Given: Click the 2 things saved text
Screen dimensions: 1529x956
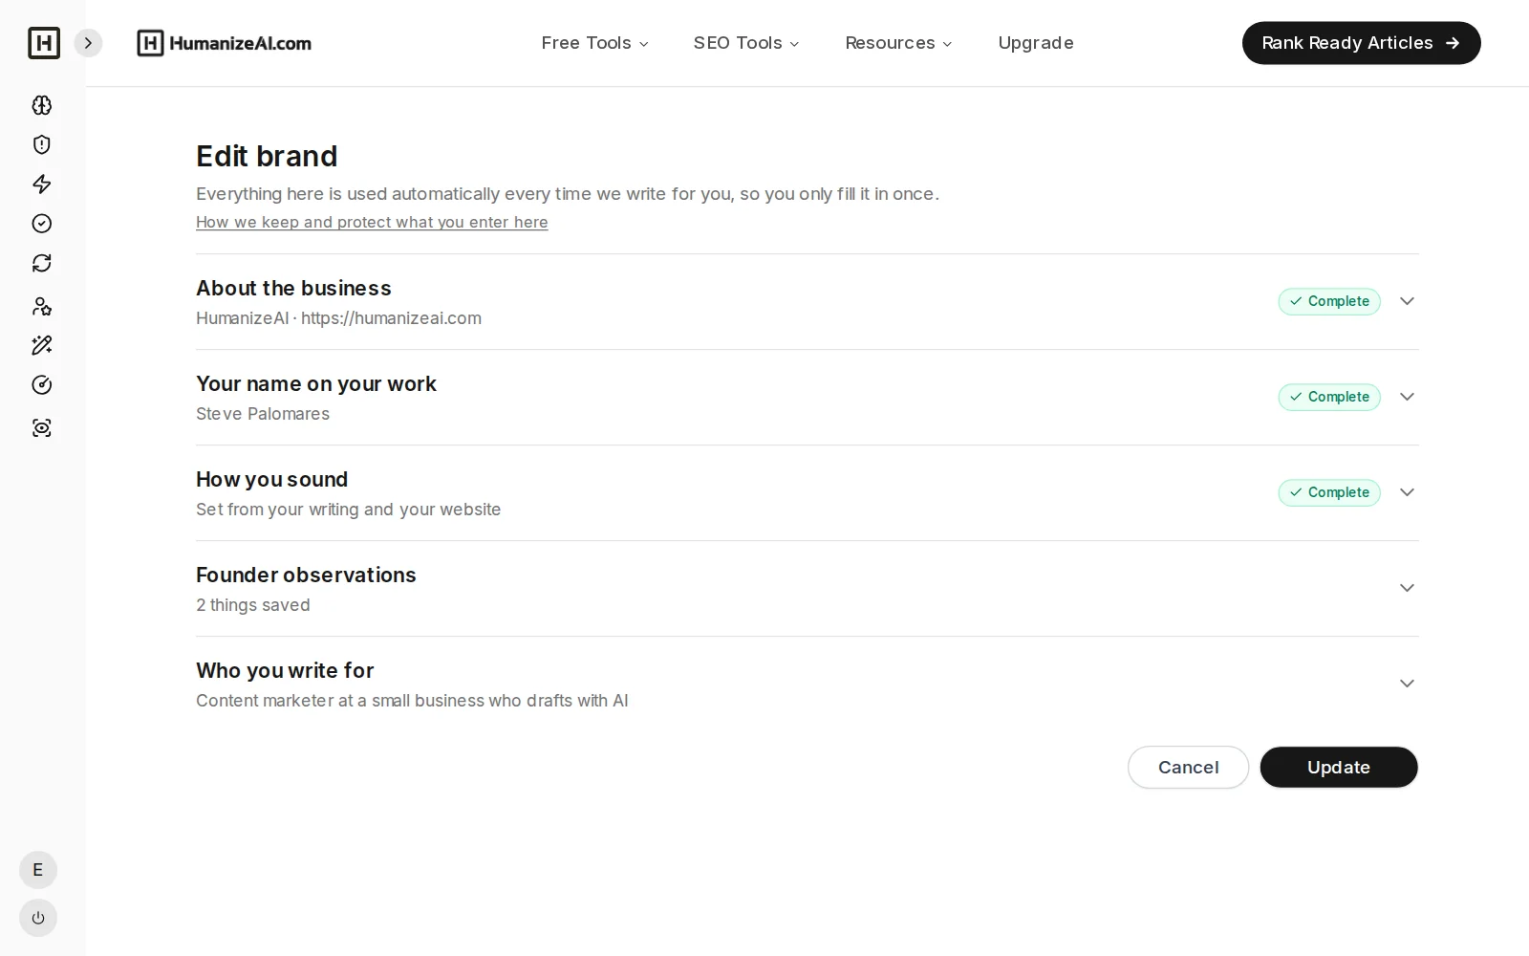Looking at the screenshot, I should (x=253, y=605).
